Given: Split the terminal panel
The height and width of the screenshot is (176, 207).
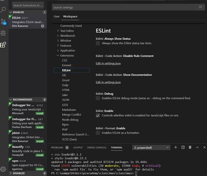Looking at the screenshot, I should [183, 147].
